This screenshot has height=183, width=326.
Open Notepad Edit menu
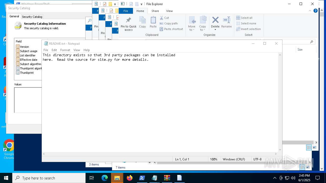click(x=54, y=50)
